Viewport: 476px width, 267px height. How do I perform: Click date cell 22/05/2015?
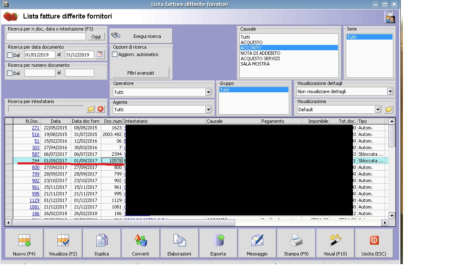[x=55, y=128]
